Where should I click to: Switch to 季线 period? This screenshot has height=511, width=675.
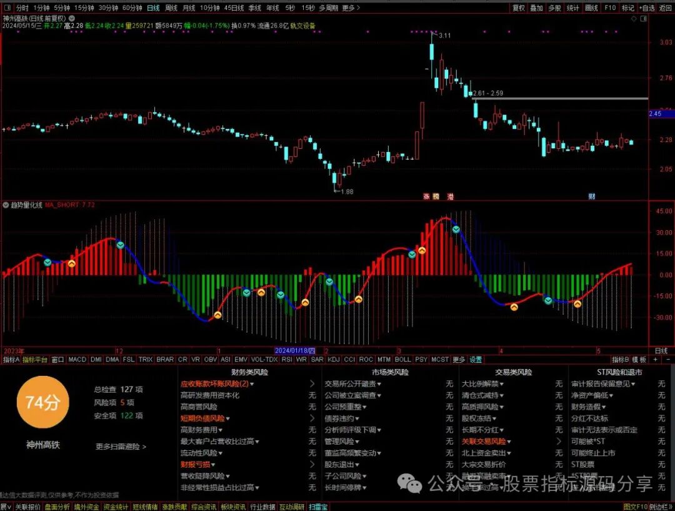(254, 8)
